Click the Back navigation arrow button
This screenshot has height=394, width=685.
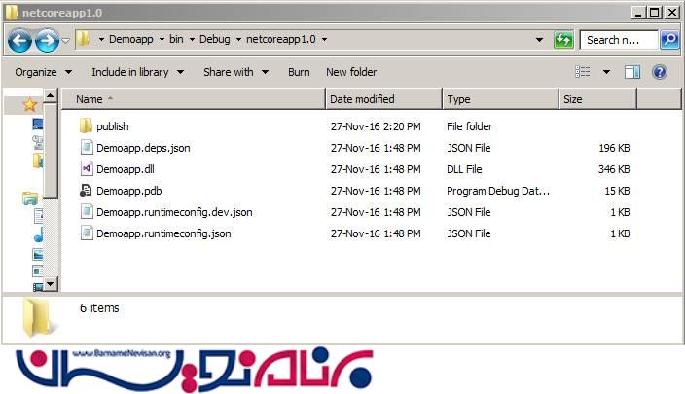tap(18, 40)
